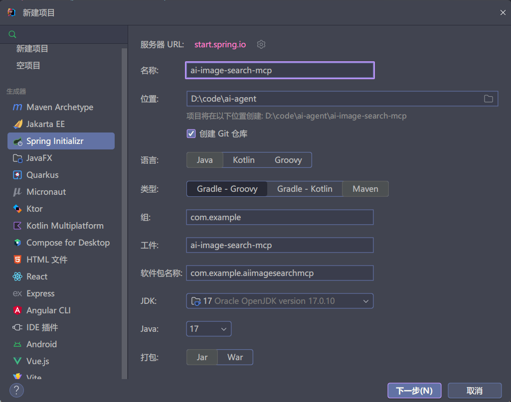Click the Jakarta EE sail icon
Image resolution: width=511 pixels, height=402 pixels.
17,124
